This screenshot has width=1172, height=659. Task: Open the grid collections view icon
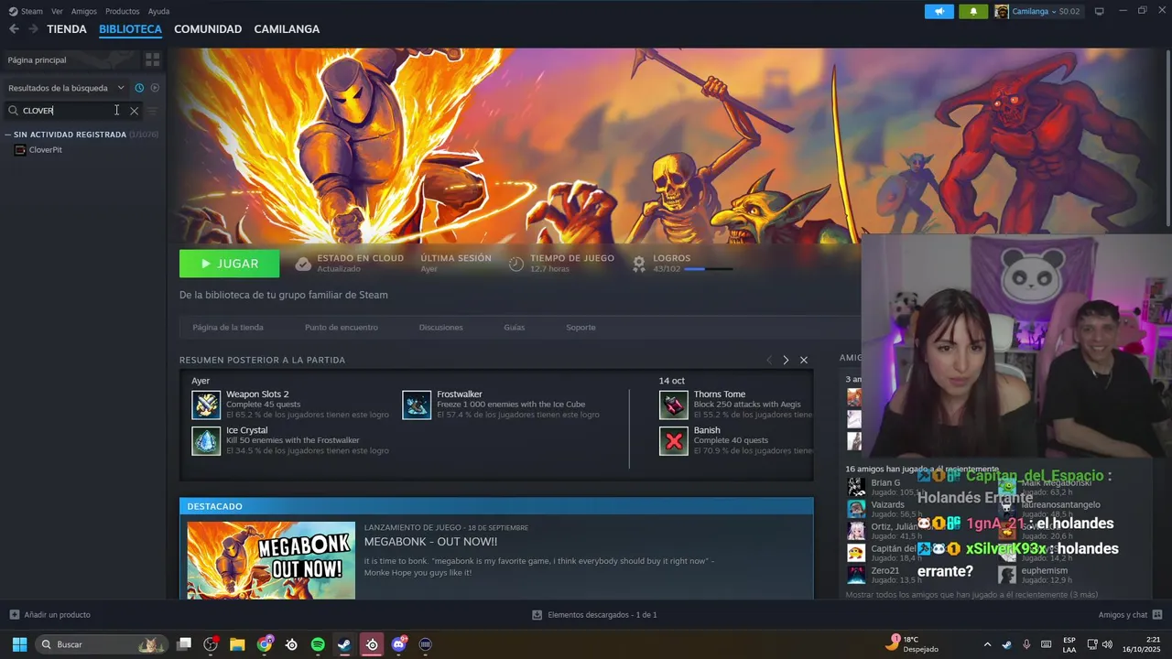pos(152,59)
